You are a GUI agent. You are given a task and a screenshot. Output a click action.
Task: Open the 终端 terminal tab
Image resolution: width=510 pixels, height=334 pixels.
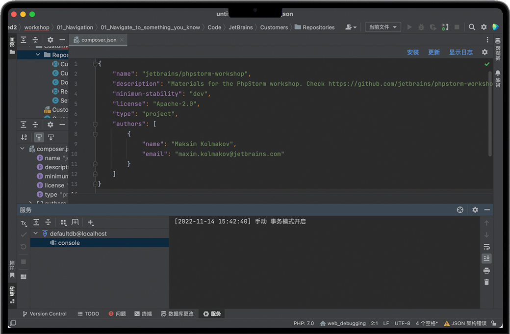pos(143,314)
